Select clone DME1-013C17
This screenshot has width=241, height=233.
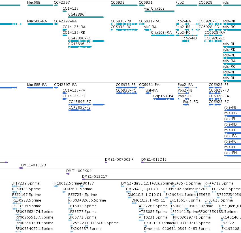click(x=95, y=177)
